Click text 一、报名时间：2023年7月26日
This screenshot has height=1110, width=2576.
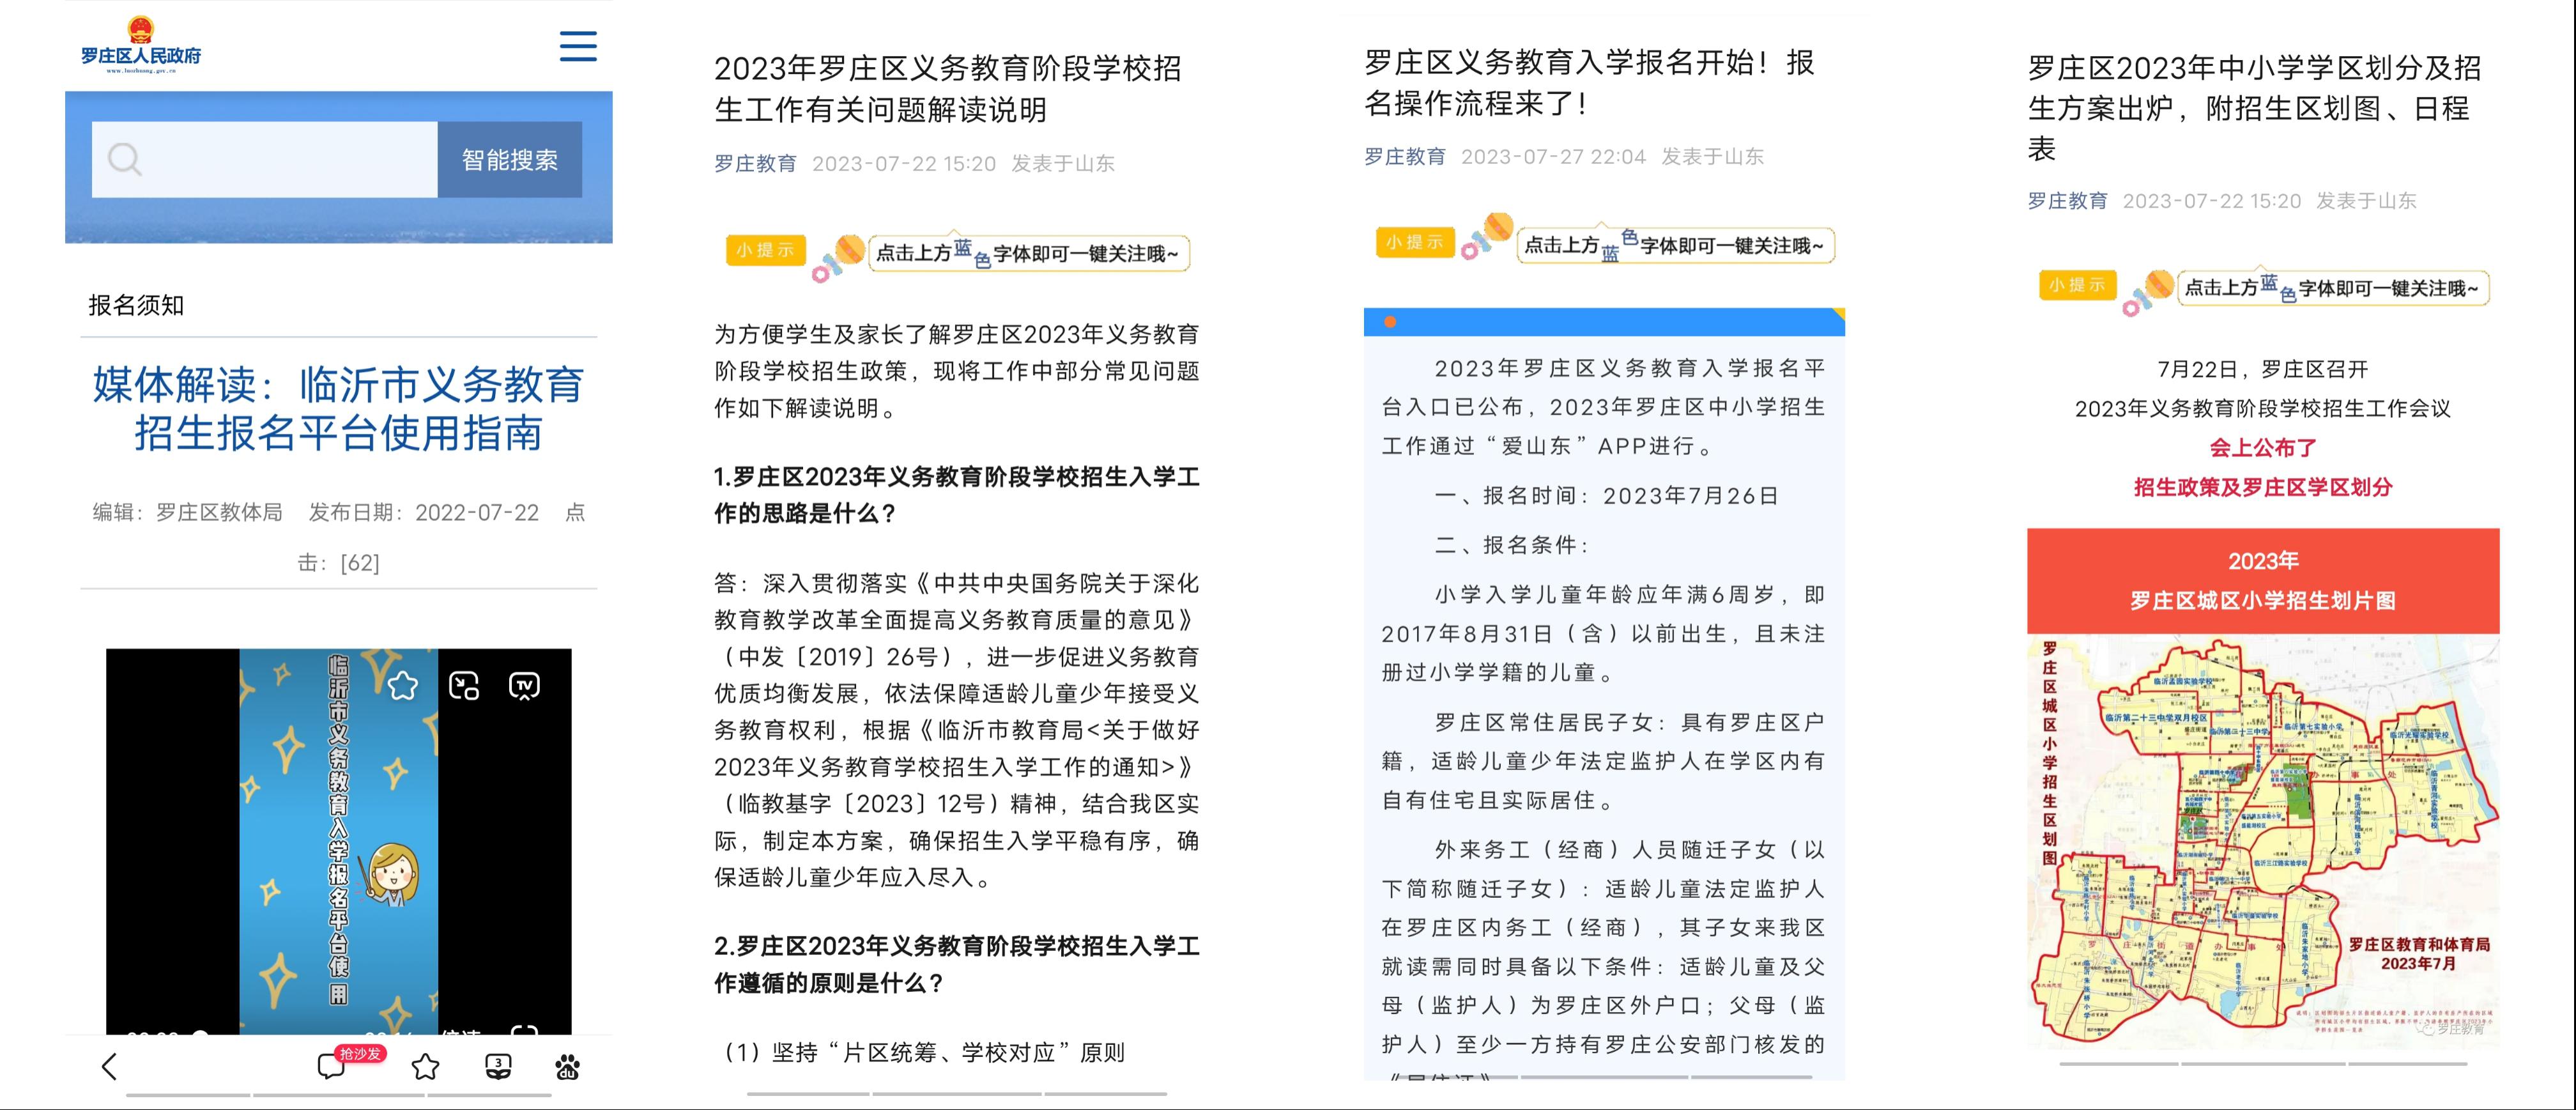[1607, 496]
